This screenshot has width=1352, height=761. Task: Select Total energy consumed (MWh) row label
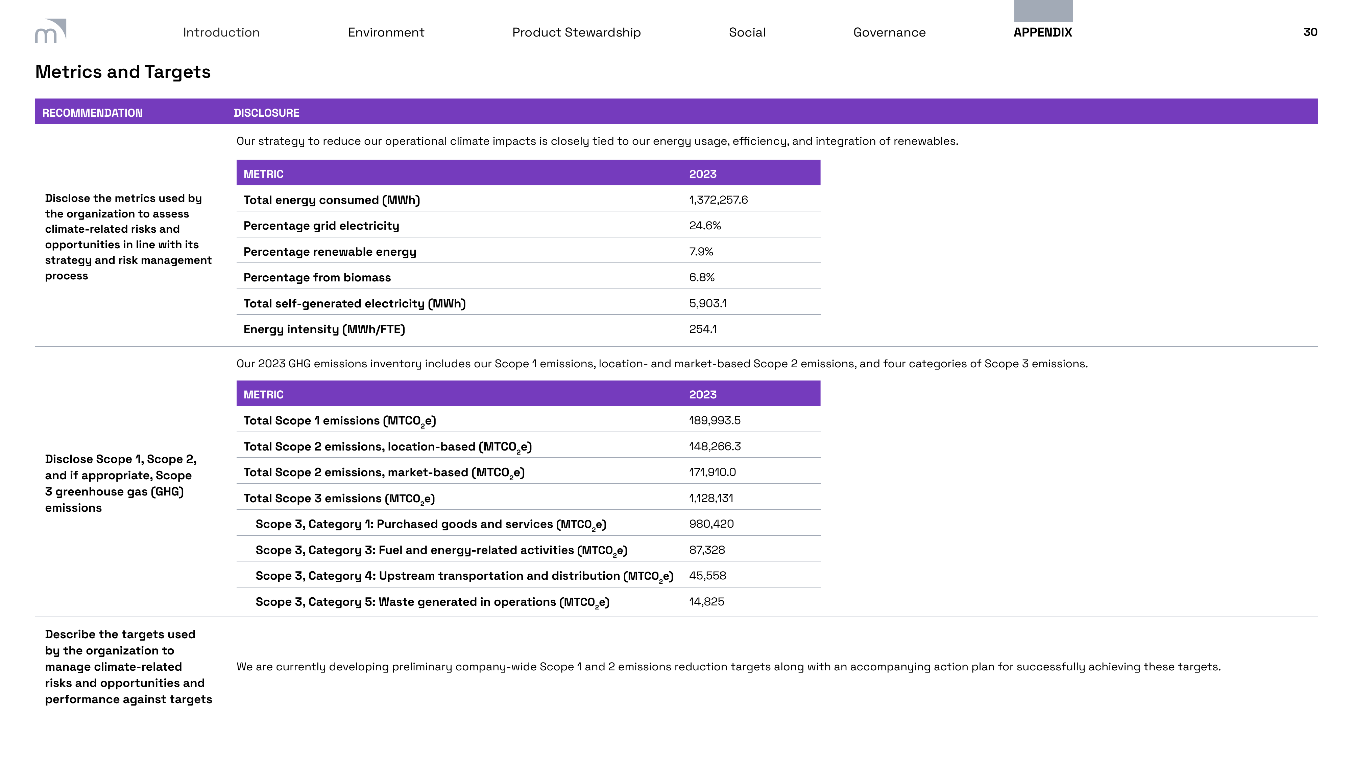click(x=332, y=200)
